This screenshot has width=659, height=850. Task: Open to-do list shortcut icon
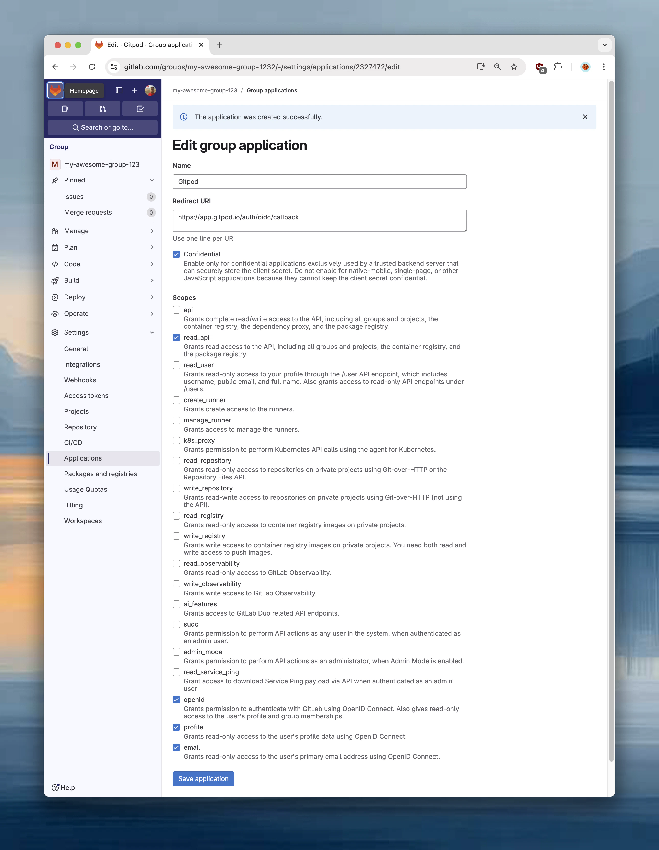point(140,109)
